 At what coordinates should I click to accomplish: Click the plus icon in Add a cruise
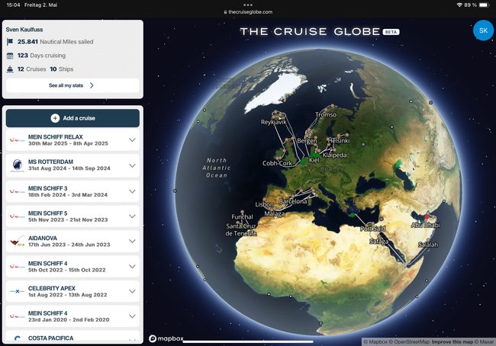pos(55,118)
